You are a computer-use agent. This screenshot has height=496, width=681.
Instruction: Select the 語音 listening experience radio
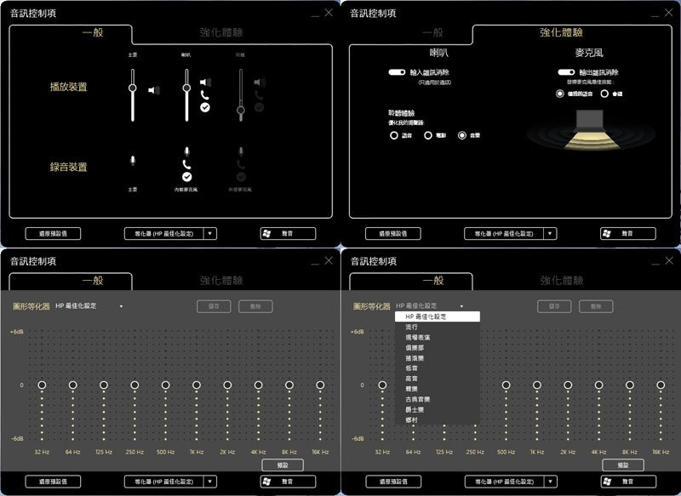point(394,135)
